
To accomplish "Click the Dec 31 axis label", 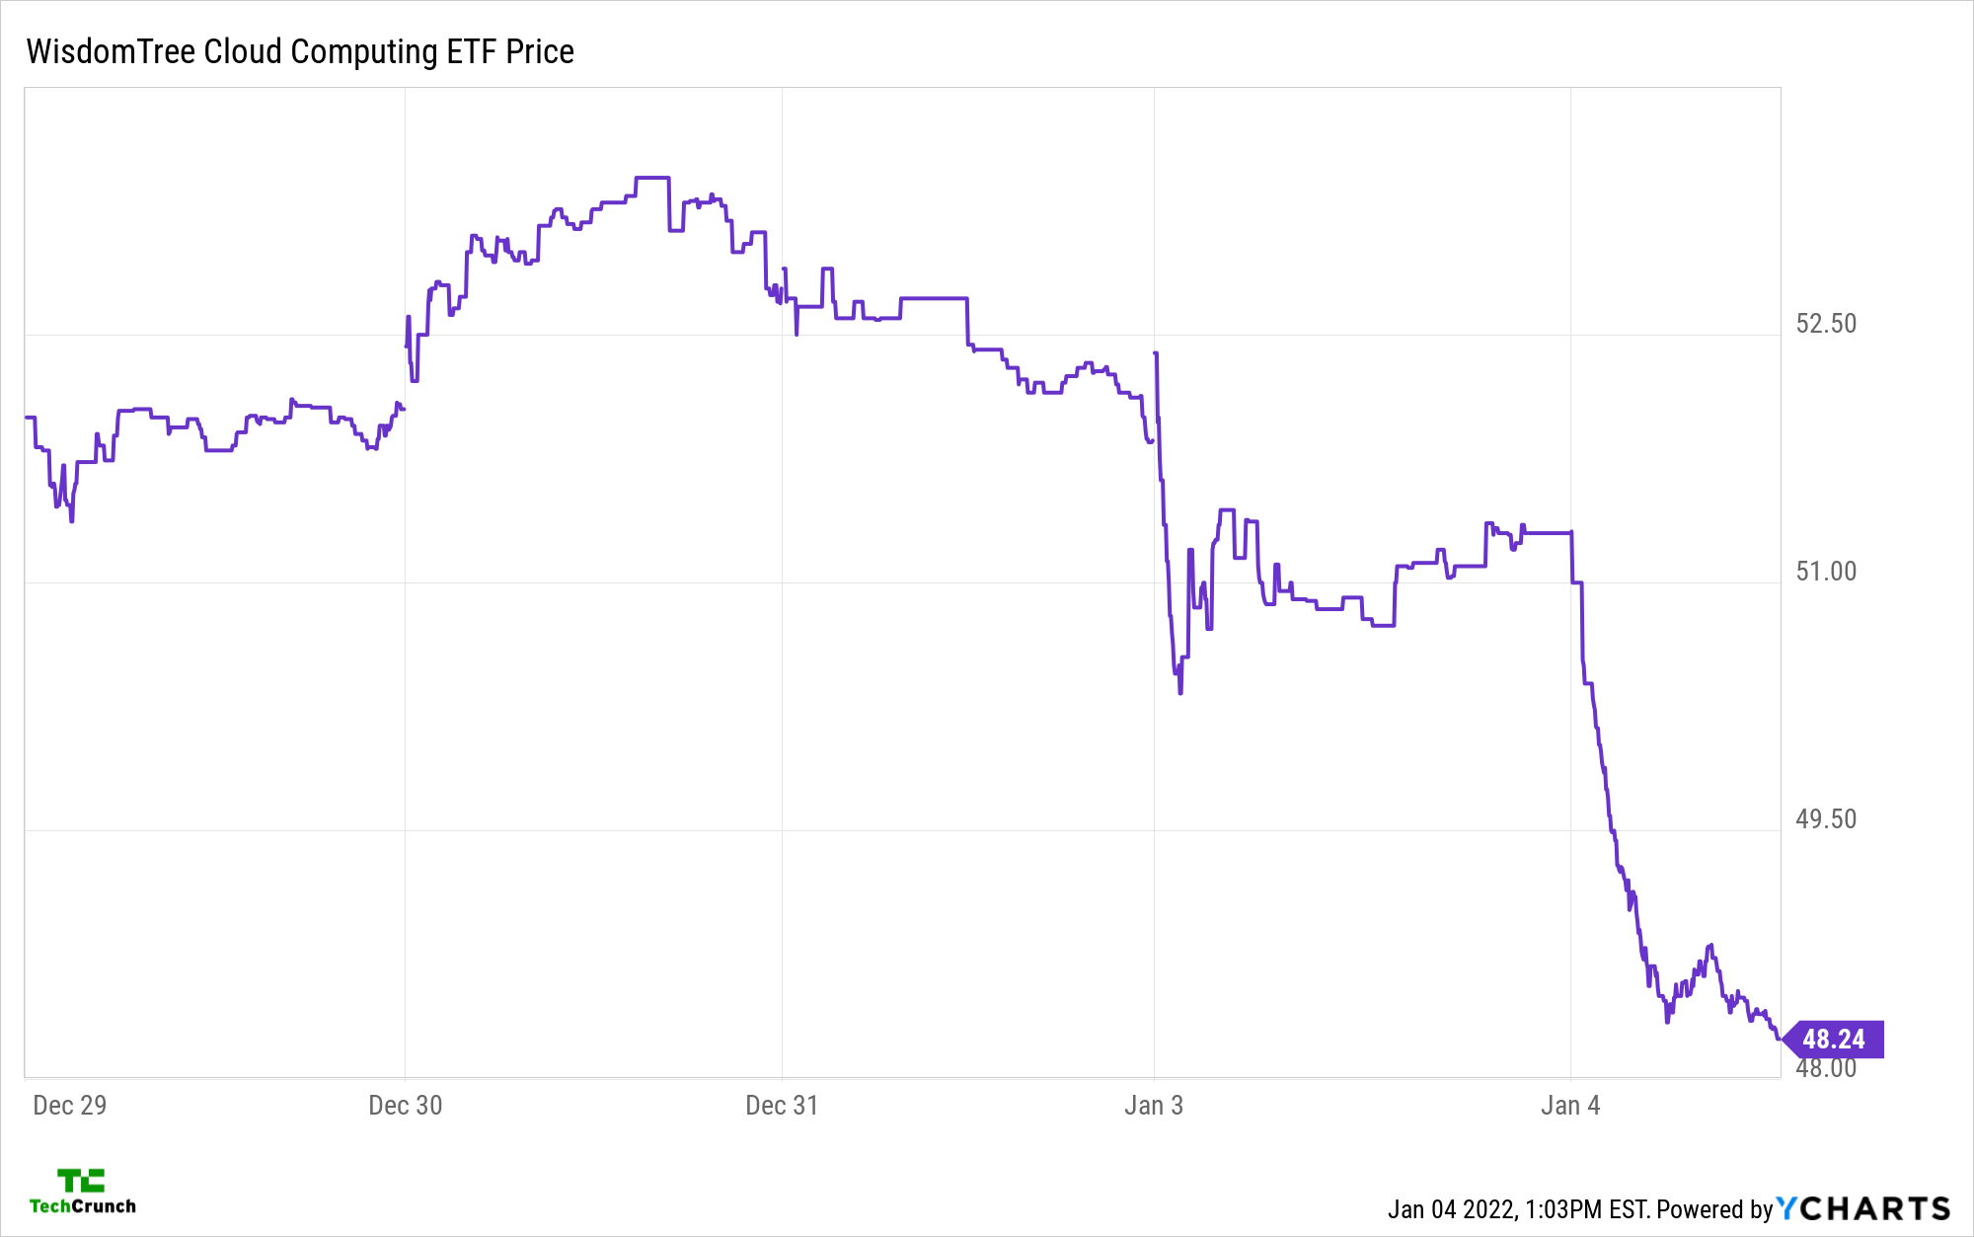I will [782, 1106].
